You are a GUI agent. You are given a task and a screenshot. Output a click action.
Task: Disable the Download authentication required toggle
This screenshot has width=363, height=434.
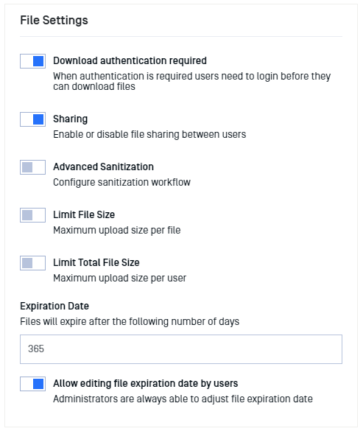point(32,61)
